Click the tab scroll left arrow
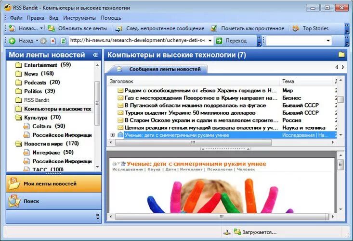Image resolution: width=353 pixels, height=241 pixels. (337, 67)
